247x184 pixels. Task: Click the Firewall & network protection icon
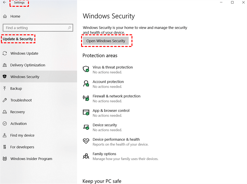(x=86, y=98)
